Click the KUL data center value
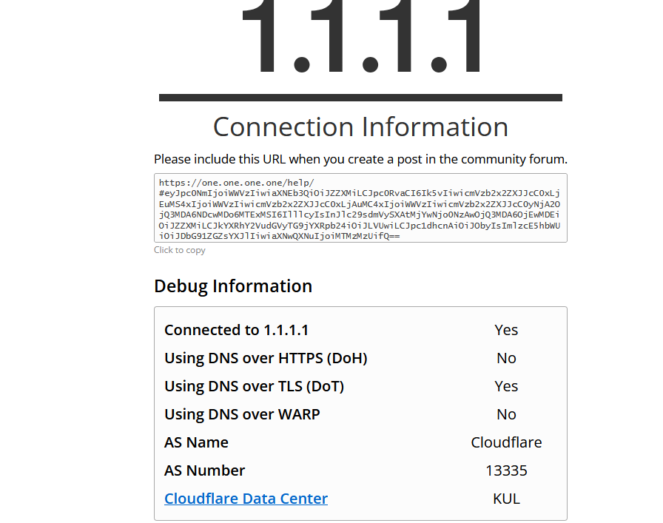The image size is (663, 523). tap(506, 499)
